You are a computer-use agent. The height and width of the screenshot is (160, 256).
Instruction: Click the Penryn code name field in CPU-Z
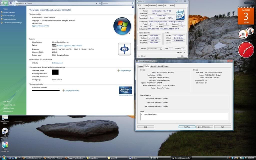pyautogui.click(x=155, y=13)
